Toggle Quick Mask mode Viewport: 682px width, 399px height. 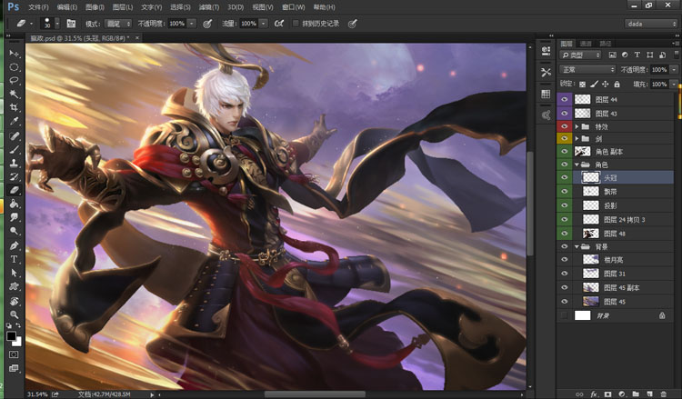pyautogui.click(x=14, y=354)
